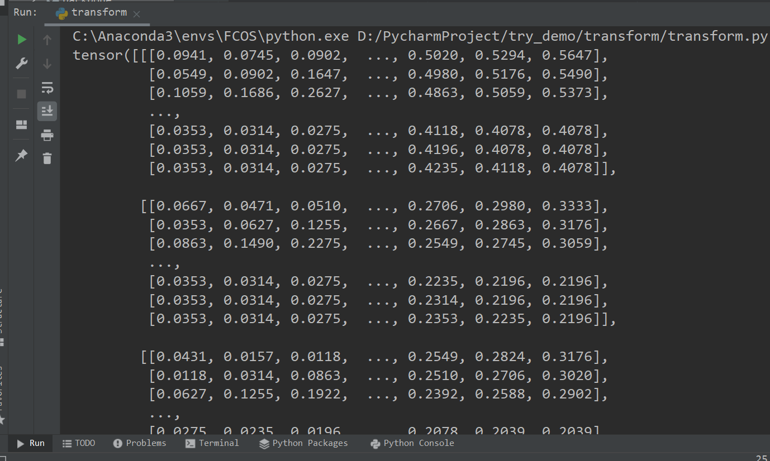Click the value 0.0471 in output
770x461 pixels.
coord(249,206)
